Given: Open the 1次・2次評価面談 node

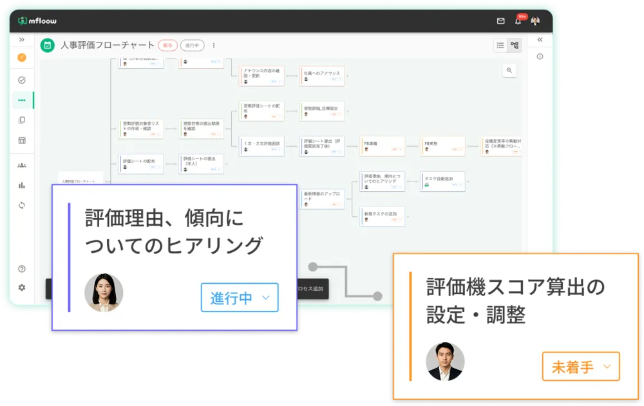Looking at the screenshot, I should [x=261, y=146].
